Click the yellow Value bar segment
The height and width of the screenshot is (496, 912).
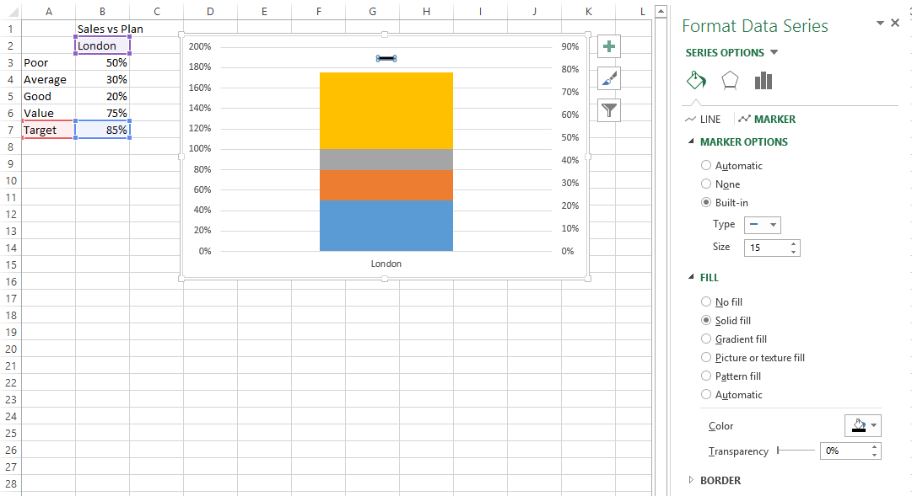point(386,111)
